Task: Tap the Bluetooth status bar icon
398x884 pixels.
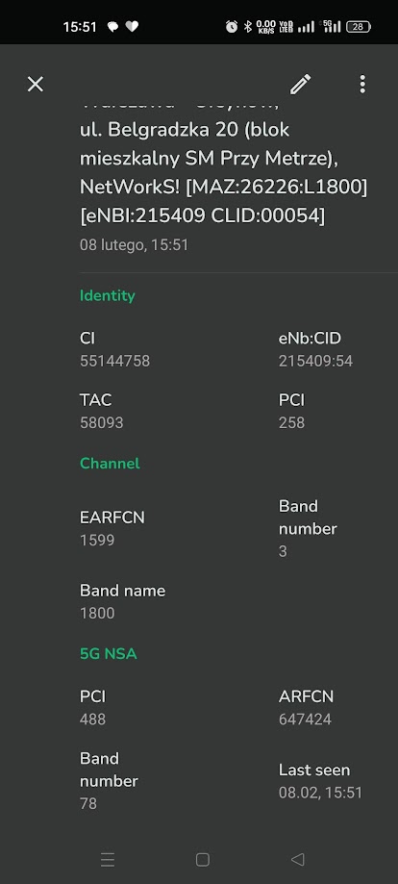Action: click(x=247, y=27)
